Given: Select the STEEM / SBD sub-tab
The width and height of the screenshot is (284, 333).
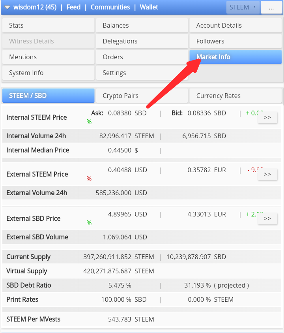Looking at the screenshot, I should [x=49, y=96].
